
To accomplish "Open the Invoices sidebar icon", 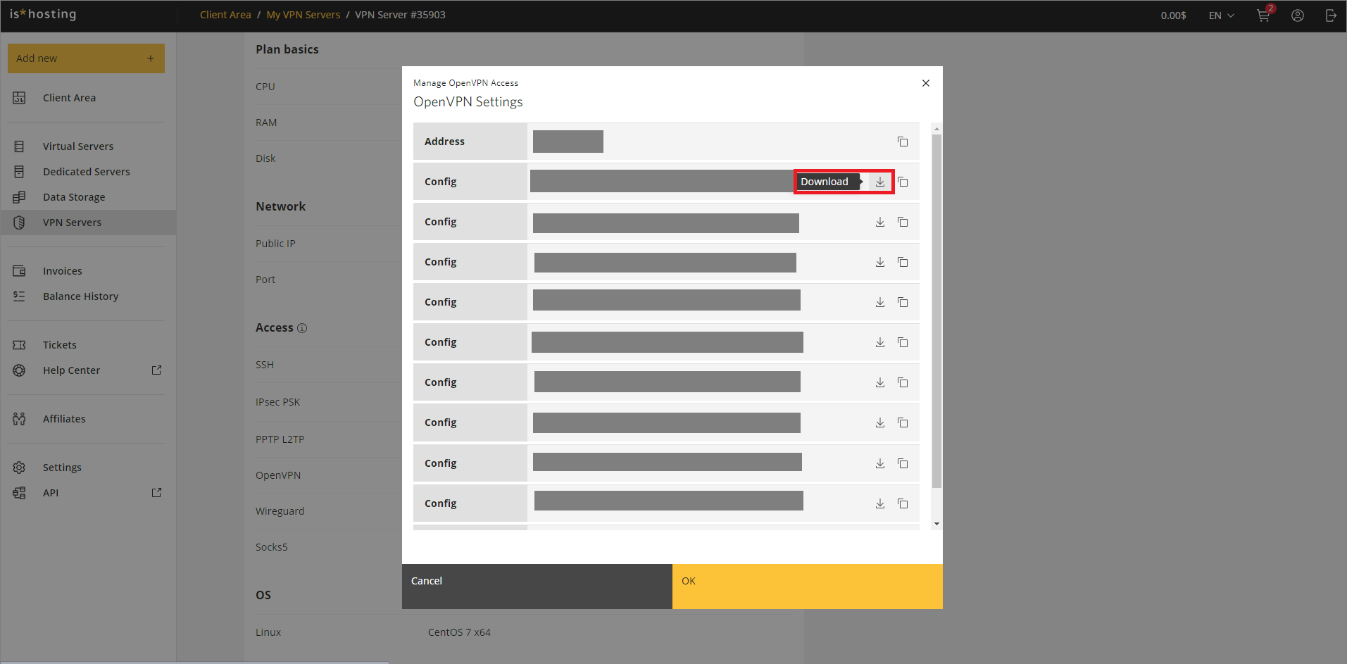I will tap(19, 271).
